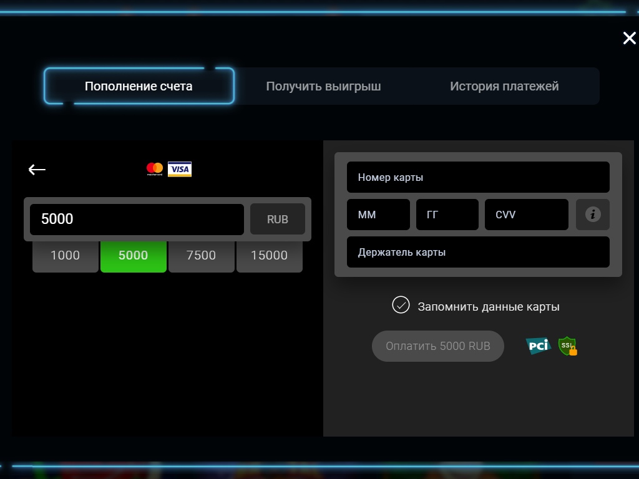Click the PCI security badge
639x479 pixels.
(x=537, y=346)
